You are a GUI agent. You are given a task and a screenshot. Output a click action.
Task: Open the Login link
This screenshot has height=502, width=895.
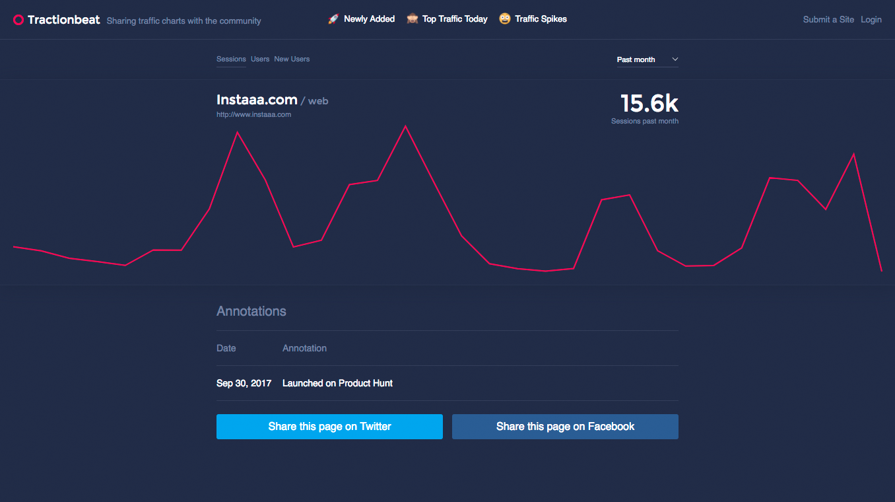click(871, 20)
